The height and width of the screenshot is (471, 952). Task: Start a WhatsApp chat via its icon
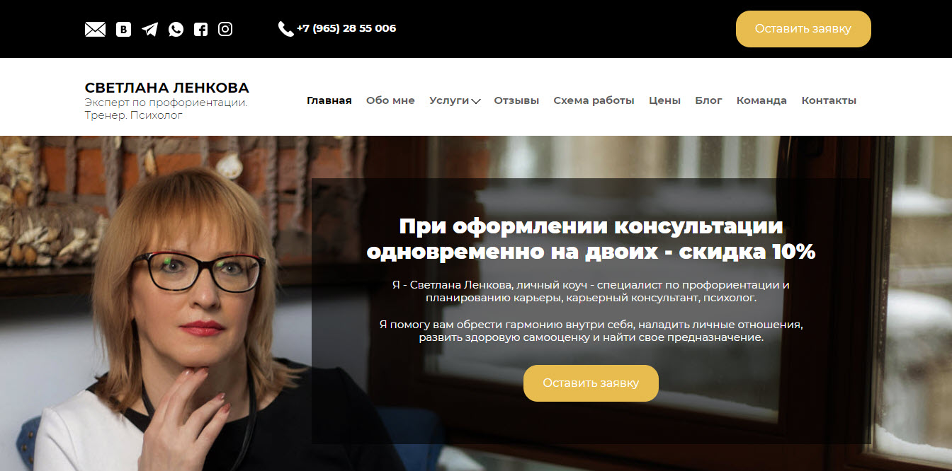point(176,29)
